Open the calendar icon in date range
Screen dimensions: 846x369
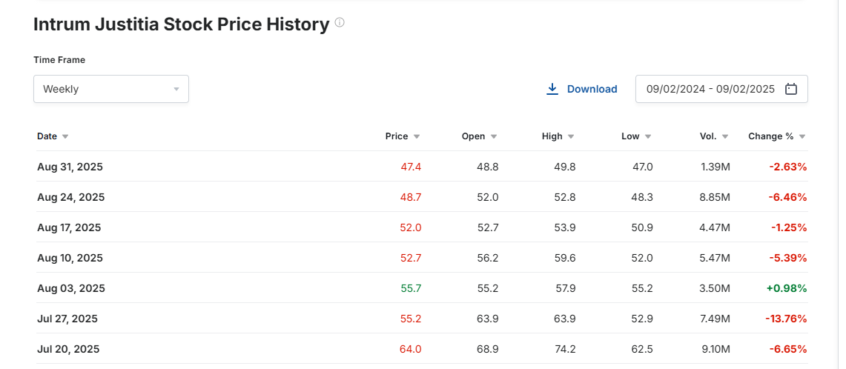791,89
